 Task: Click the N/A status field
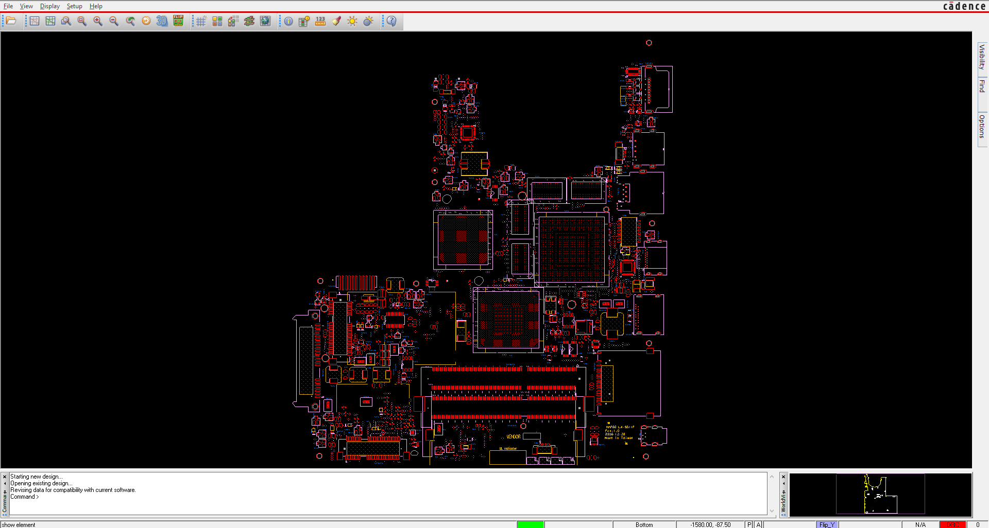pos(920,524)
